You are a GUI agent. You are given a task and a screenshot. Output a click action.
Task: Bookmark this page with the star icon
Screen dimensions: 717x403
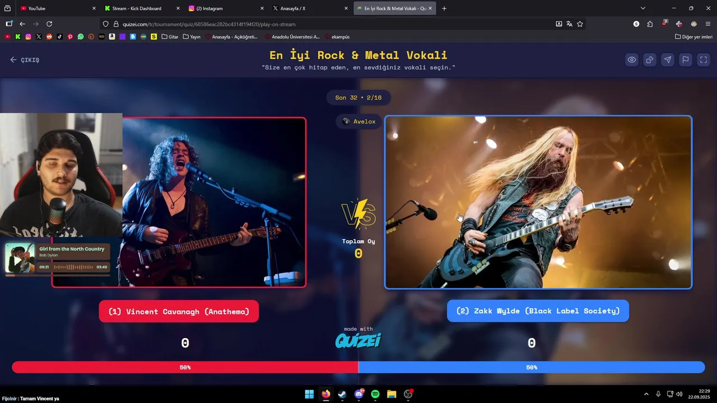coord(580,24)
